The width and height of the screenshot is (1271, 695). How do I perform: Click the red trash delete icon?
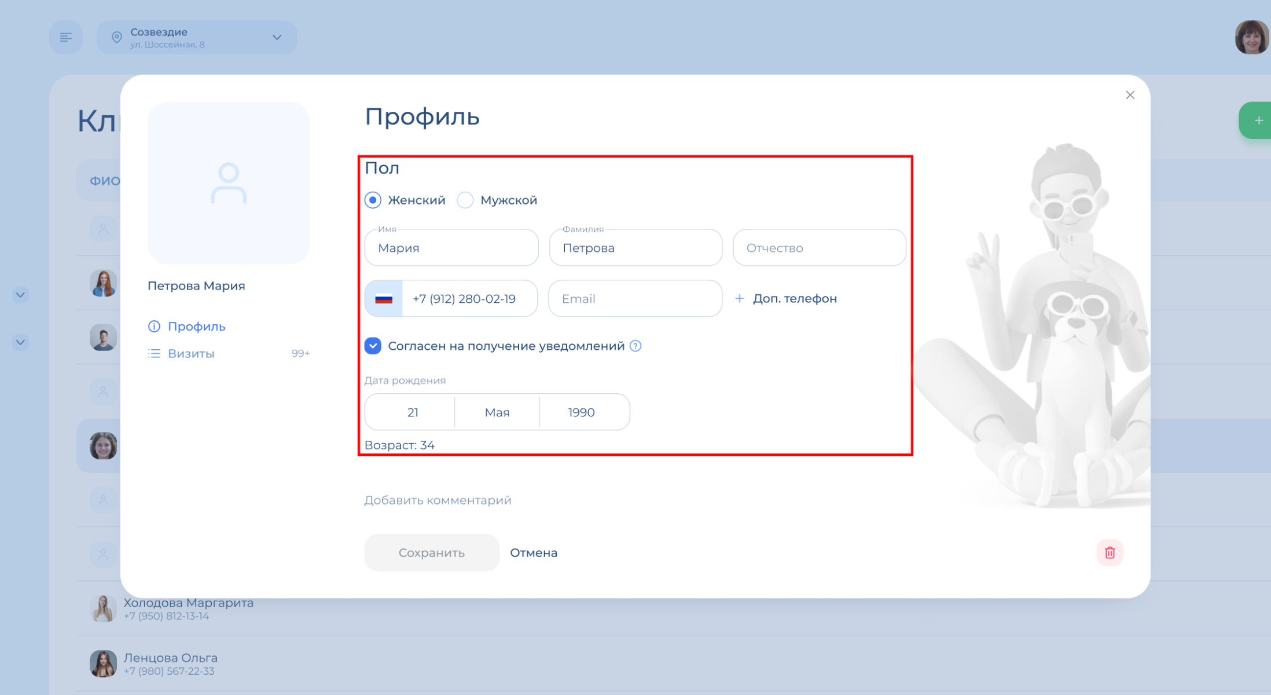1109,553
